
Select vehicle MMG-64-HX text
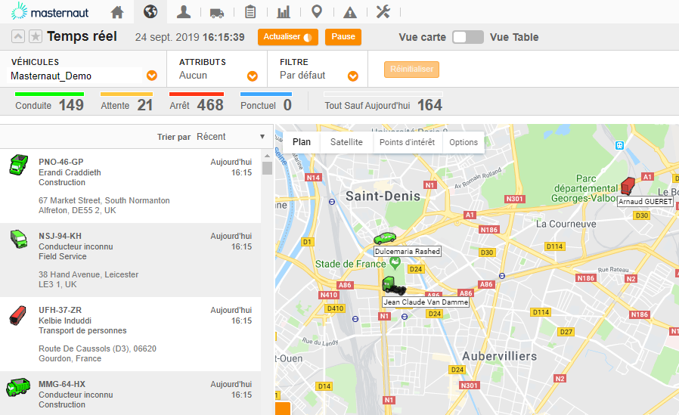[x=62, y=384]
